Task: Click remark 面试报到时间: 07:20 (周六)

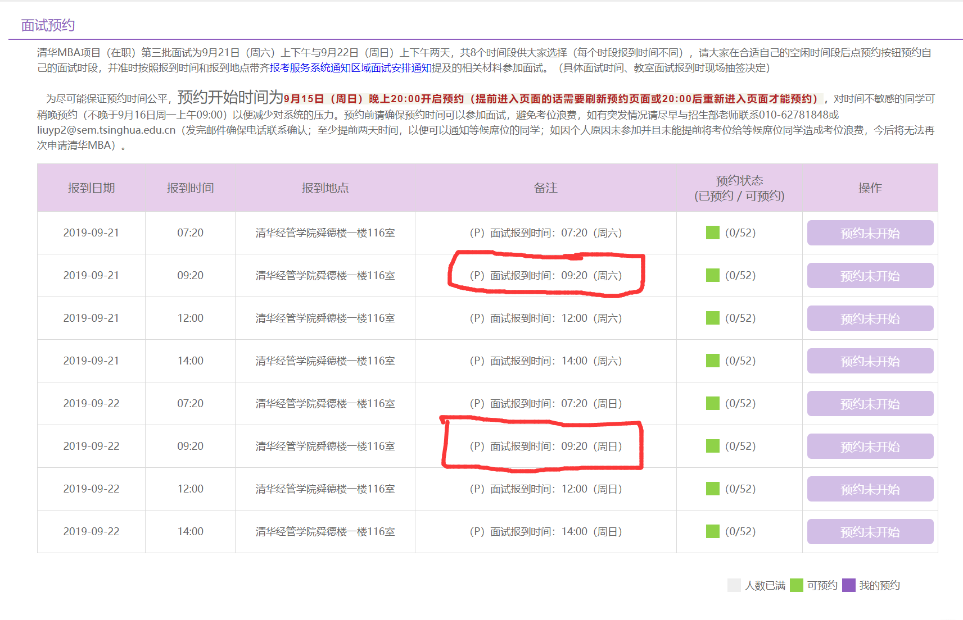Action: (545, 233)
